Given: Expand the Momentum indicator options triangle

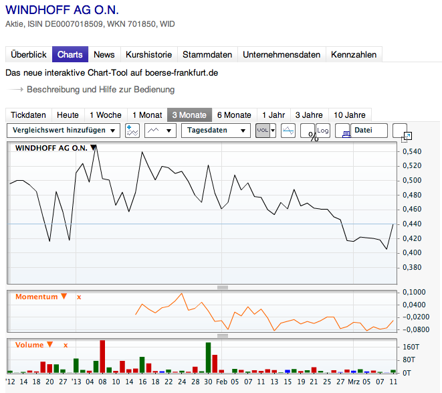Looking at the screenshot, I should pyautogui.click(x=64, y=296).
